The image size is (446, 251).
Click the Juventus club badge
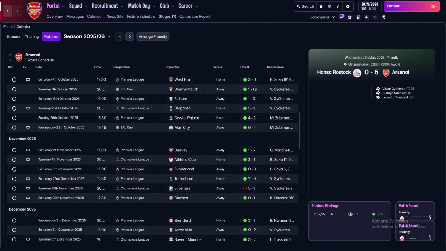click(171, 188)
